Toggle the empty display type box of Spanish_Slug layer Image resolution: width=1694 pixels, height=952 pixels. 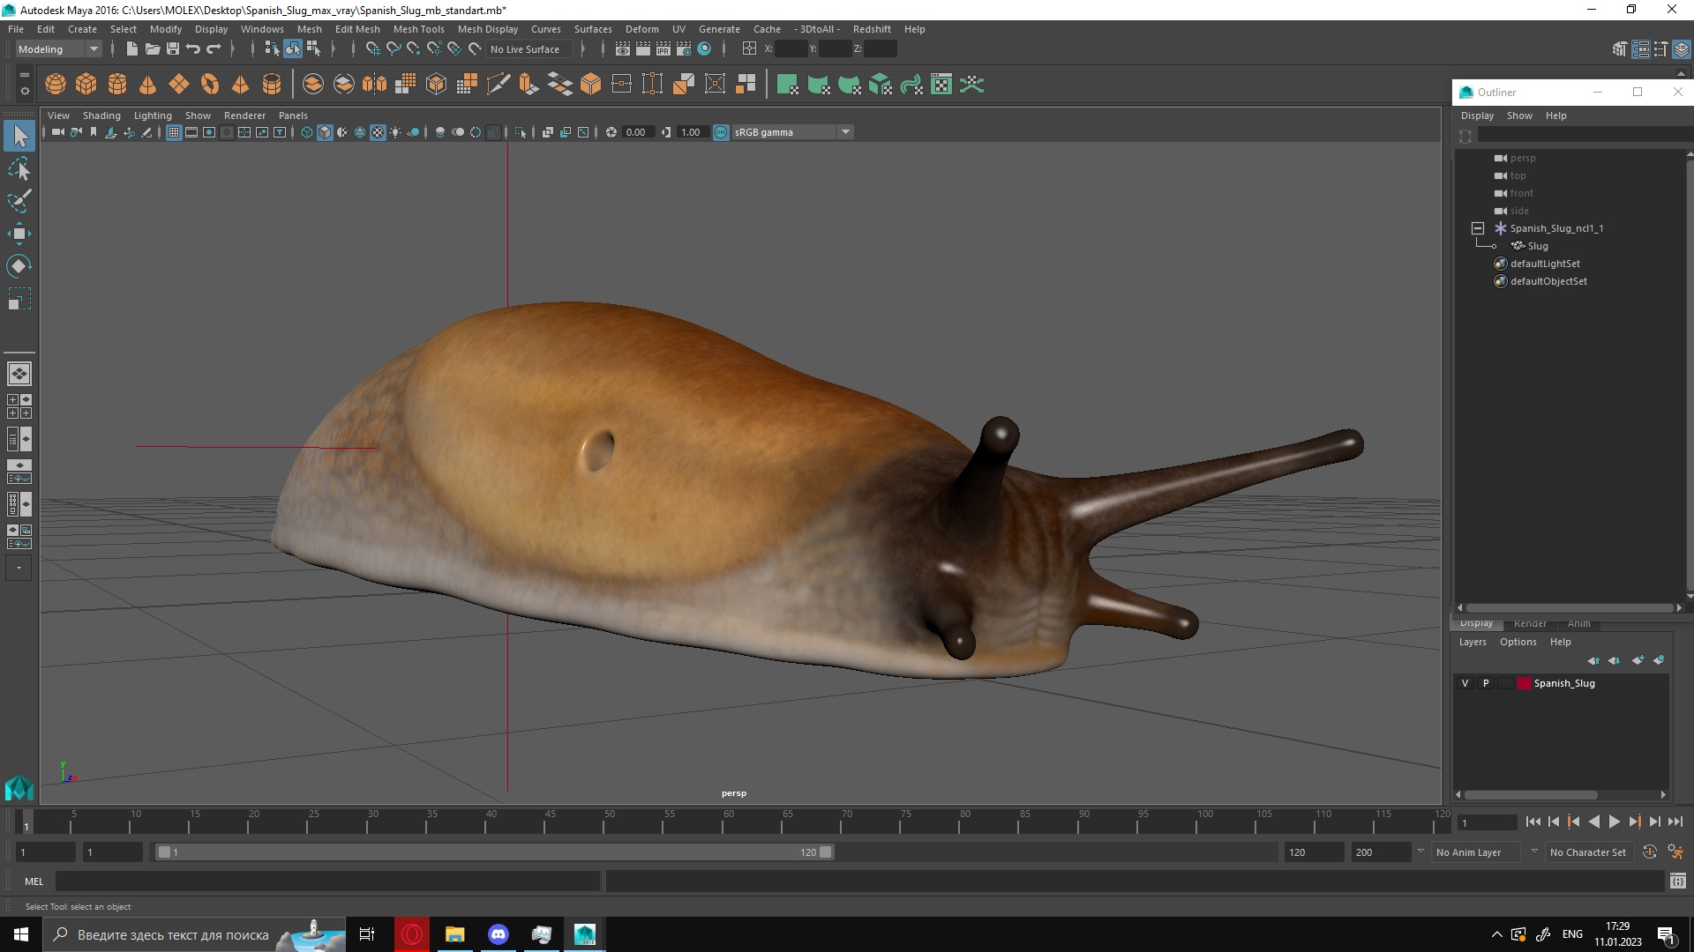coord(1506,683)
